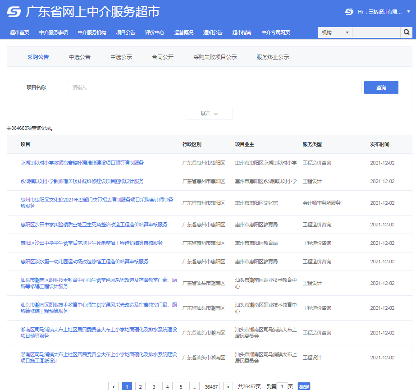Click the 项目名称 input field

click(214, 87)
